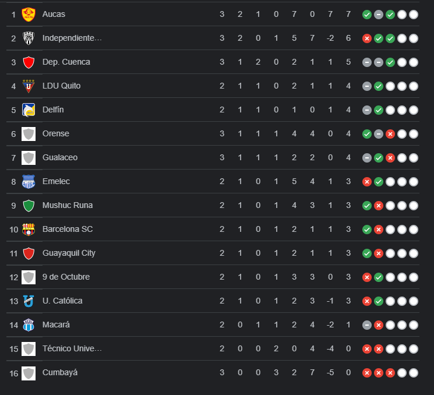Open the Orense team name link
This screenshot has width=434, height=395.
point(56,133)
